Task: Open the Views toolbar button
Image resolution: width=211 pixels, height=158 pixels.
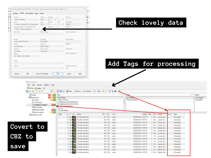Action: tap(69, 91)
